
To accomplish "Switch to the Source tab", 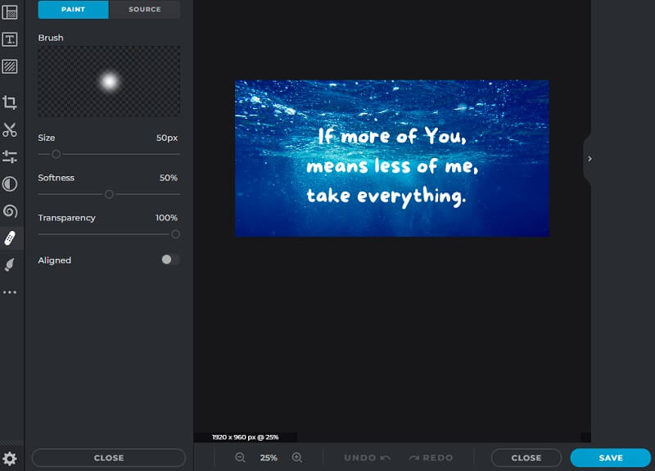I will [x=144, y=10].
